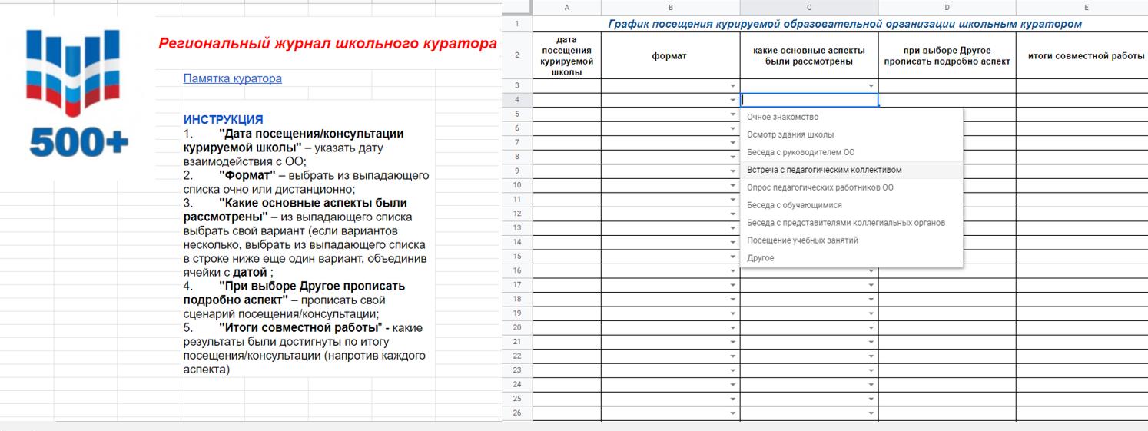Click the формат header cell

tap(670, 55)
